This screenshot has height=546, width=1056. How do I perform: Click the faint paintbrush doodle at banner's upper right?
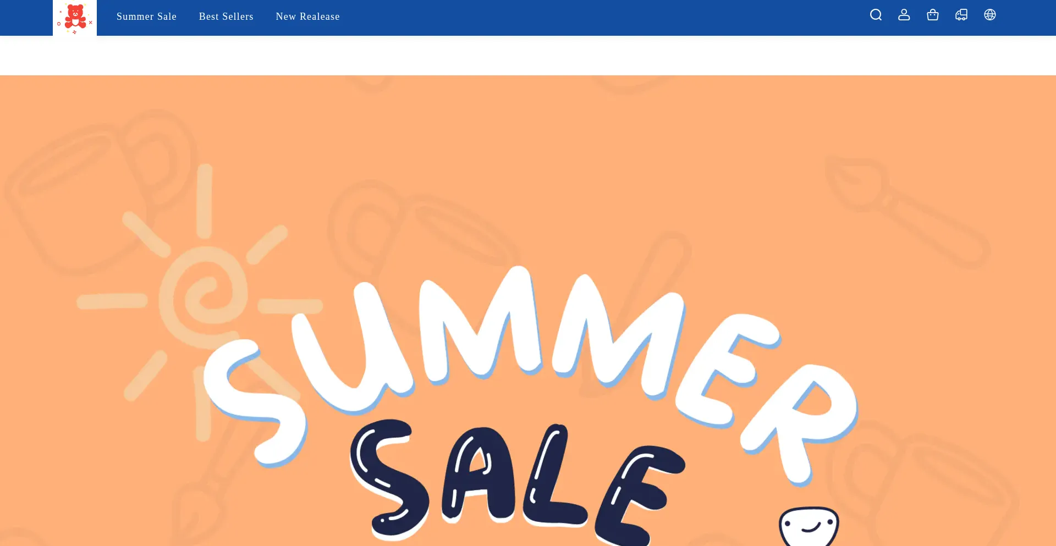[908, 212]
